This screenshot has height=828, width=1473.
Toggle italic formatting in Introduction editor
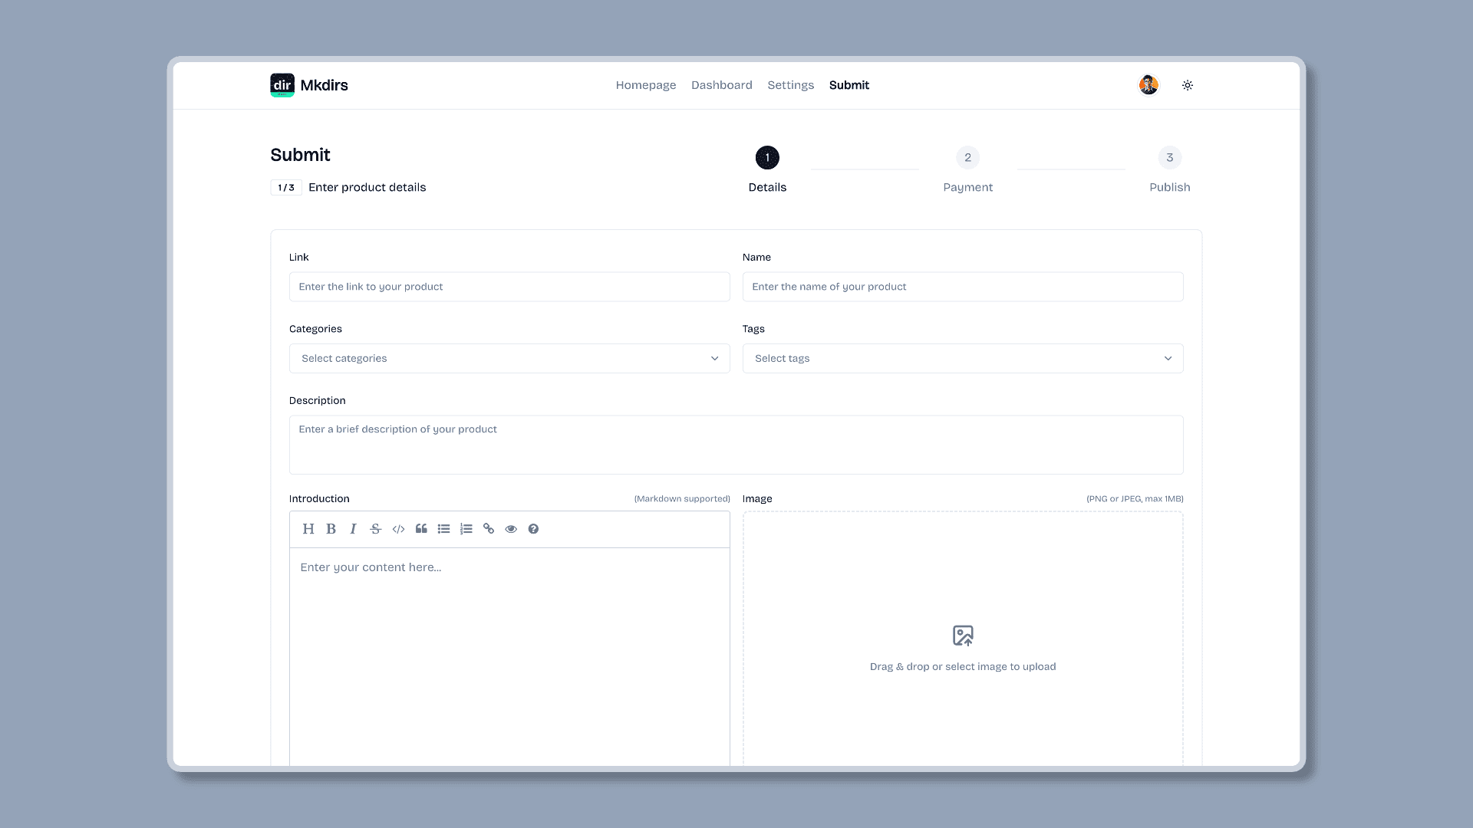coord(353,529)
